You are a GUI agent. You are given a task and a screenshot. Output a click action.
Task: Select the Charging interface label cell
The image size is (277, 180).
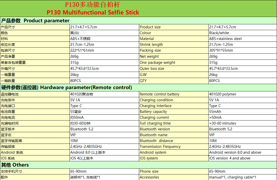(x=174, y=106)
